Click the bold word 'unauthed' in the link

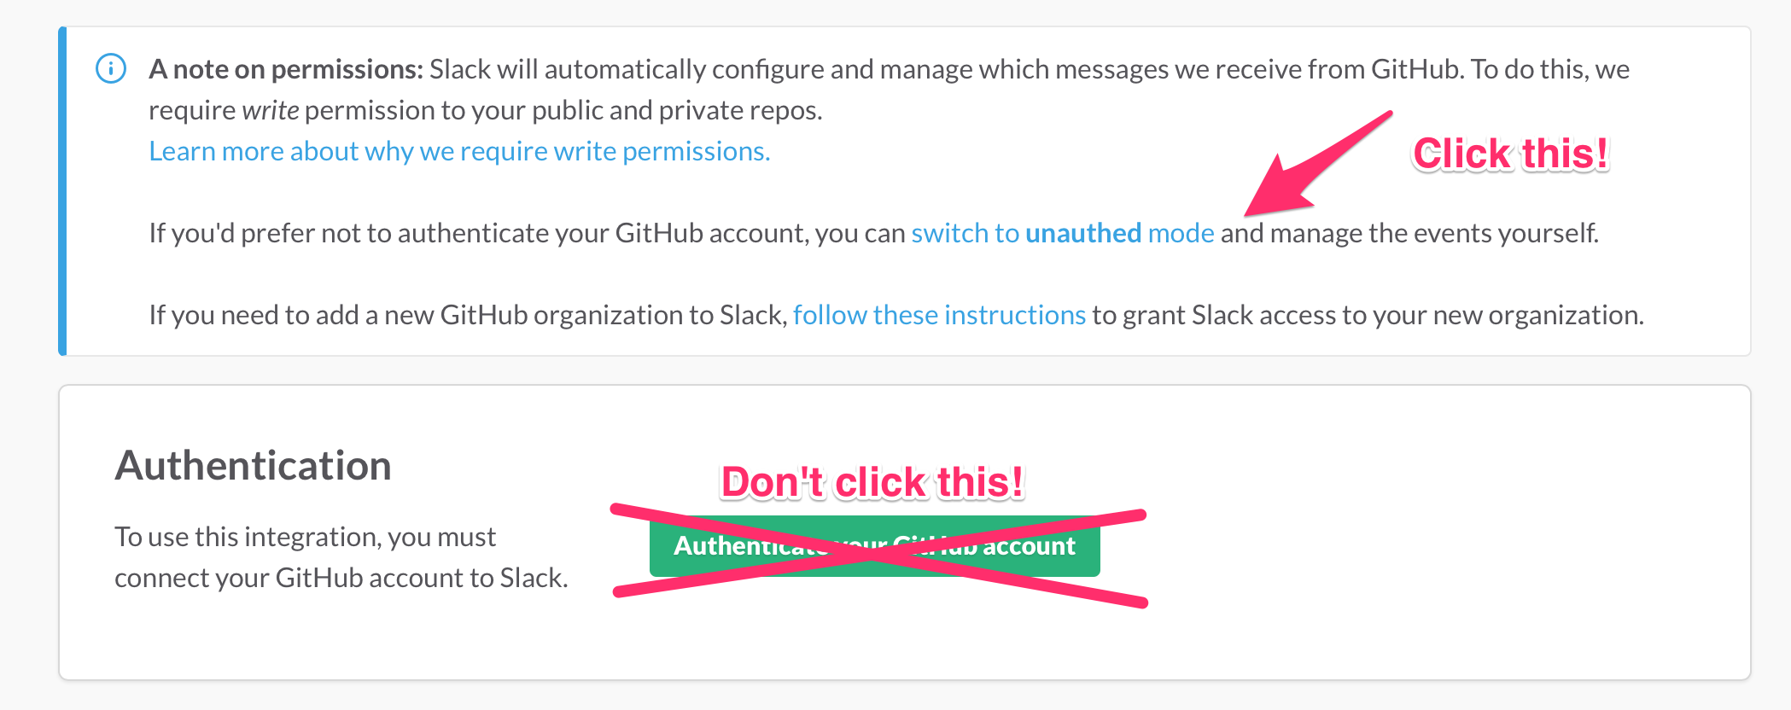click(1083, 233)
